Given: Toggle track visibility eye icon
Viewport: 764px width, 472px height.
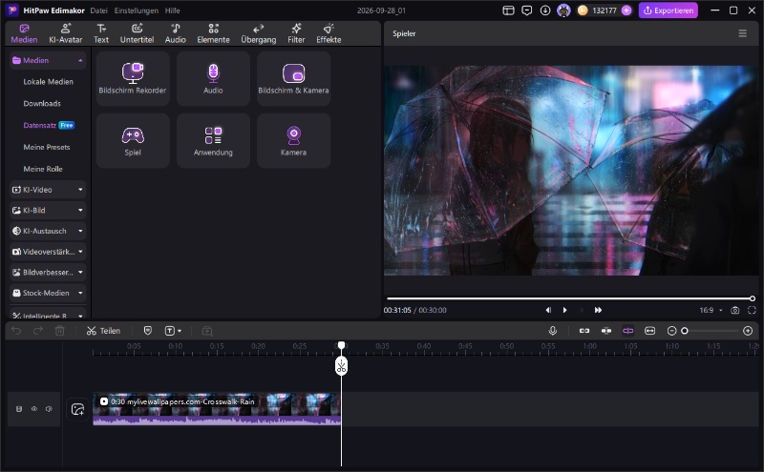Looking at the screenshot, I should pyautogui.click(x=34, y=409).
